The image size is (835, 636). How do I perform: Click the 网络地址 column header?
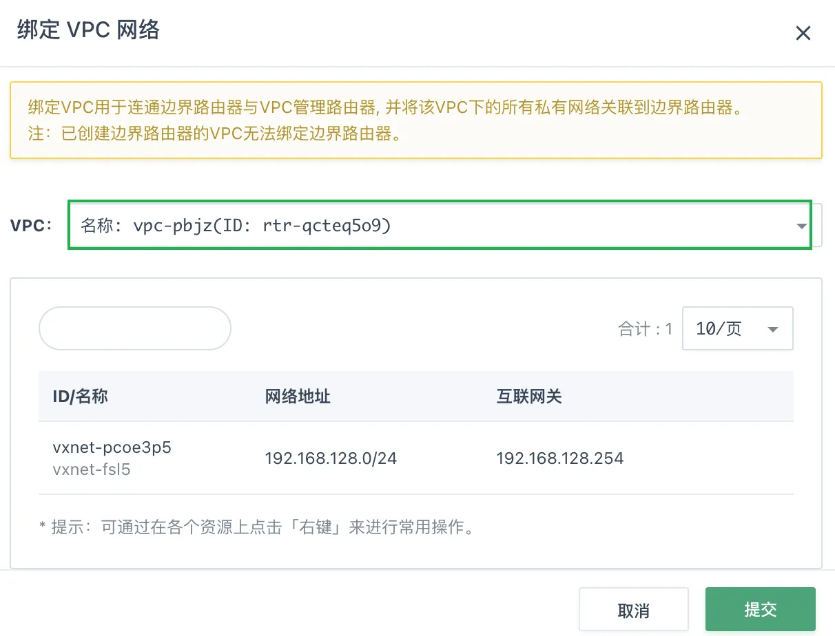click(298, 396)
